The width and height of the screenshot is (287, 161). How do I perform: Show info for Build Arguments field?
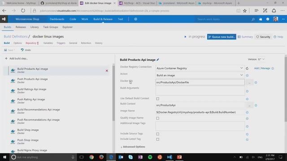pos(247,91)
